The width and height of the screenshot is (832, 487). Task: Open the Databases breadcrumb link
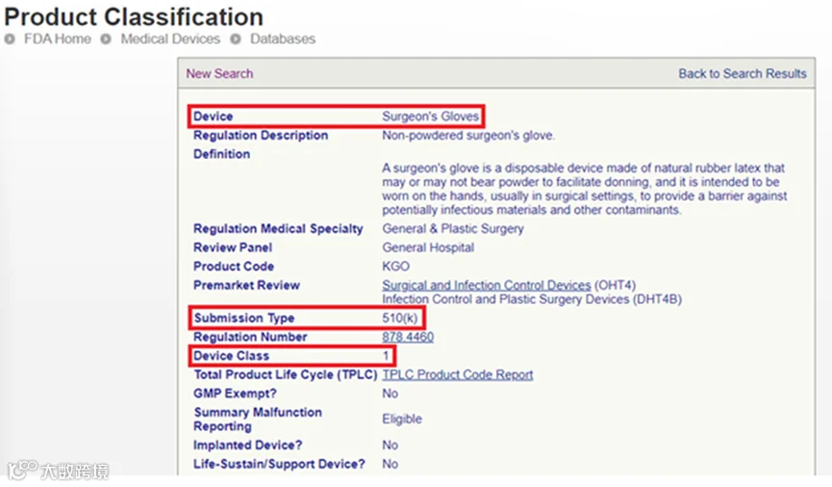[283, 38]
